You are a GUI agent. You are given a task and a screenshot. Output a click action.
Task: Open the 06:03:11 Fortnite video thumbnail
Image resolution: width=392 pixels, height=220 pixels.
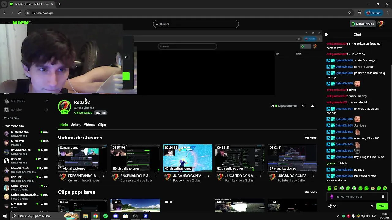pos(292,158)
